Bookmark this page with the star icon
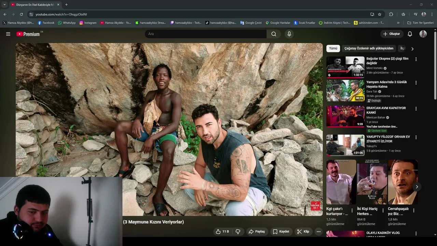The width and height of the screenshot is (437, 246). tap(380, 14)
